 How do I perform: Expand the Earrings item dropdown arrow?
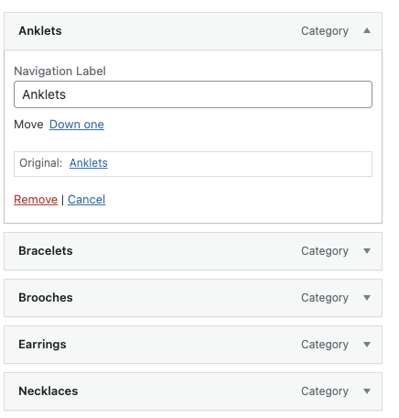367,345
